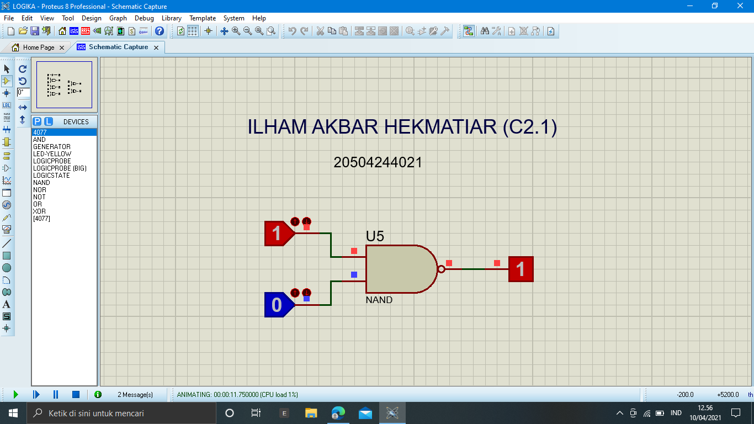
Task: Click the Property Assignment Tool icon
Action: [x=496, y=31]
